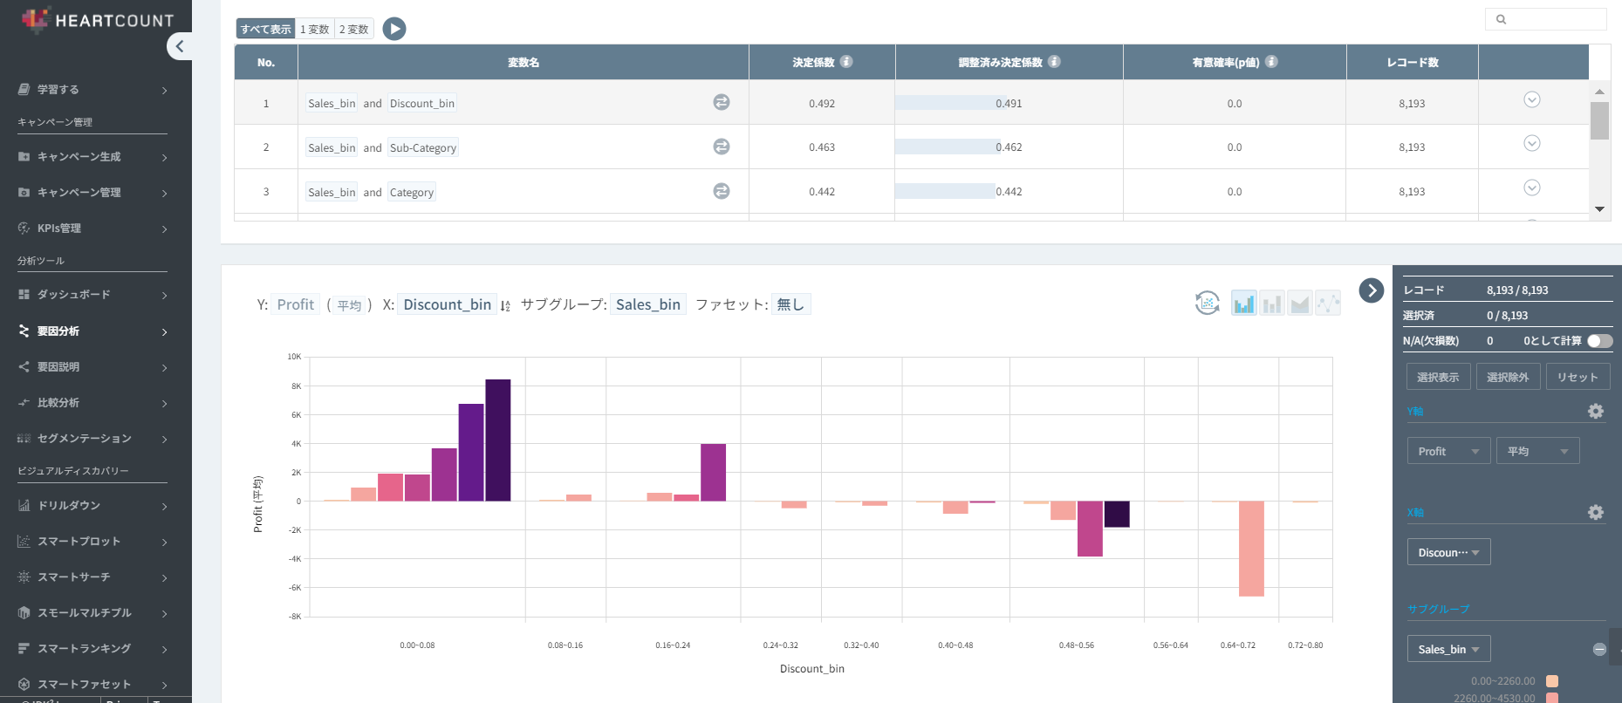Click the 選択表示 button
This screenshot has height=703, width=1622.
pyautogui.click(x=1438, y=377)
